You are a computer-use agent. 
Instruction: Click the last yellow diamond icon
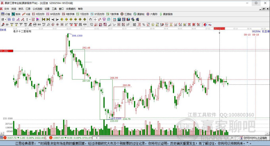85,20
